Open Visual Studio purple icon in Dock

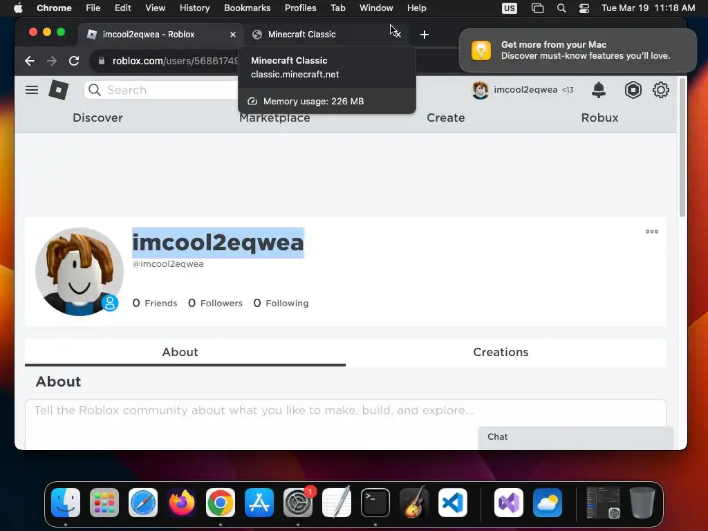509,503
